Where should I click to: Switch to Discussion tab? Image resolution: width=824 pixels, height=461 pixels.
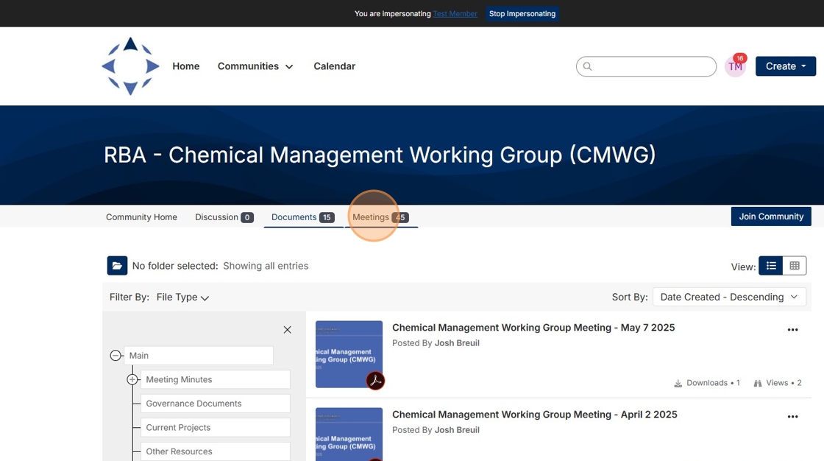(x=224, y=217)
